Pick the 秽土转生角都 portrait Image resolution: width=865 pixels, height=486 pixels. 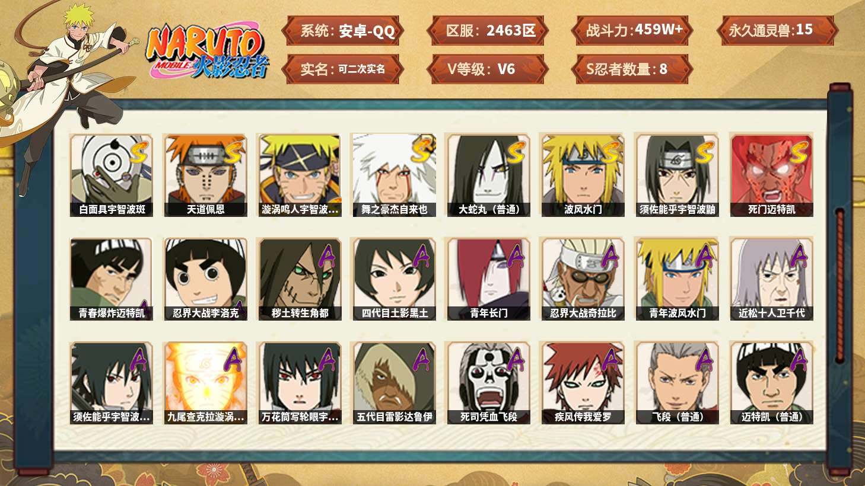click(300, 280)
